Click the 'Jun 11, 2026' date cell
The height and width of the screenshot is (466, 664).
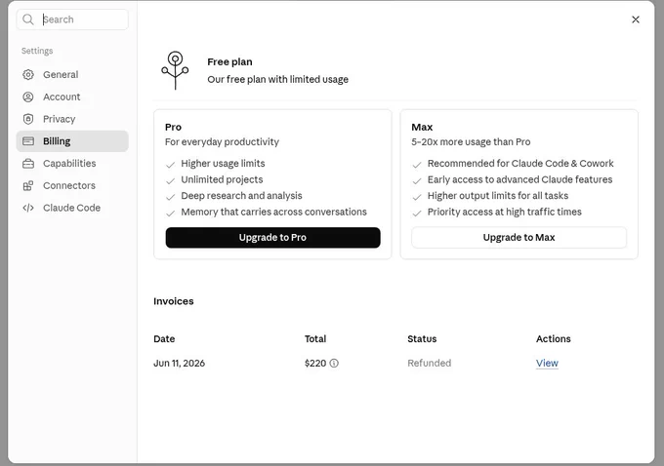(179, 364)
